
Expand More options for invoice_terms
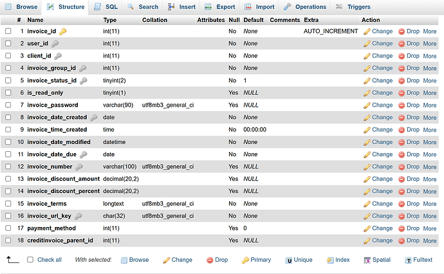pyautogui.click(x=429, y=204)
